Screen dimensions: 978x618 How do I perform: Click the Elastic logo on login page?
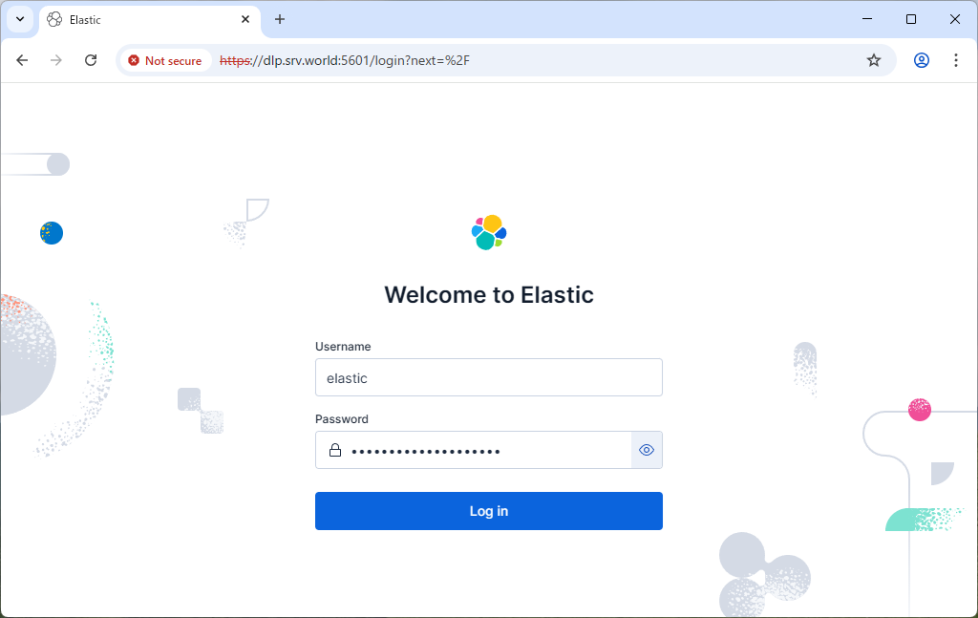(489, 233)
